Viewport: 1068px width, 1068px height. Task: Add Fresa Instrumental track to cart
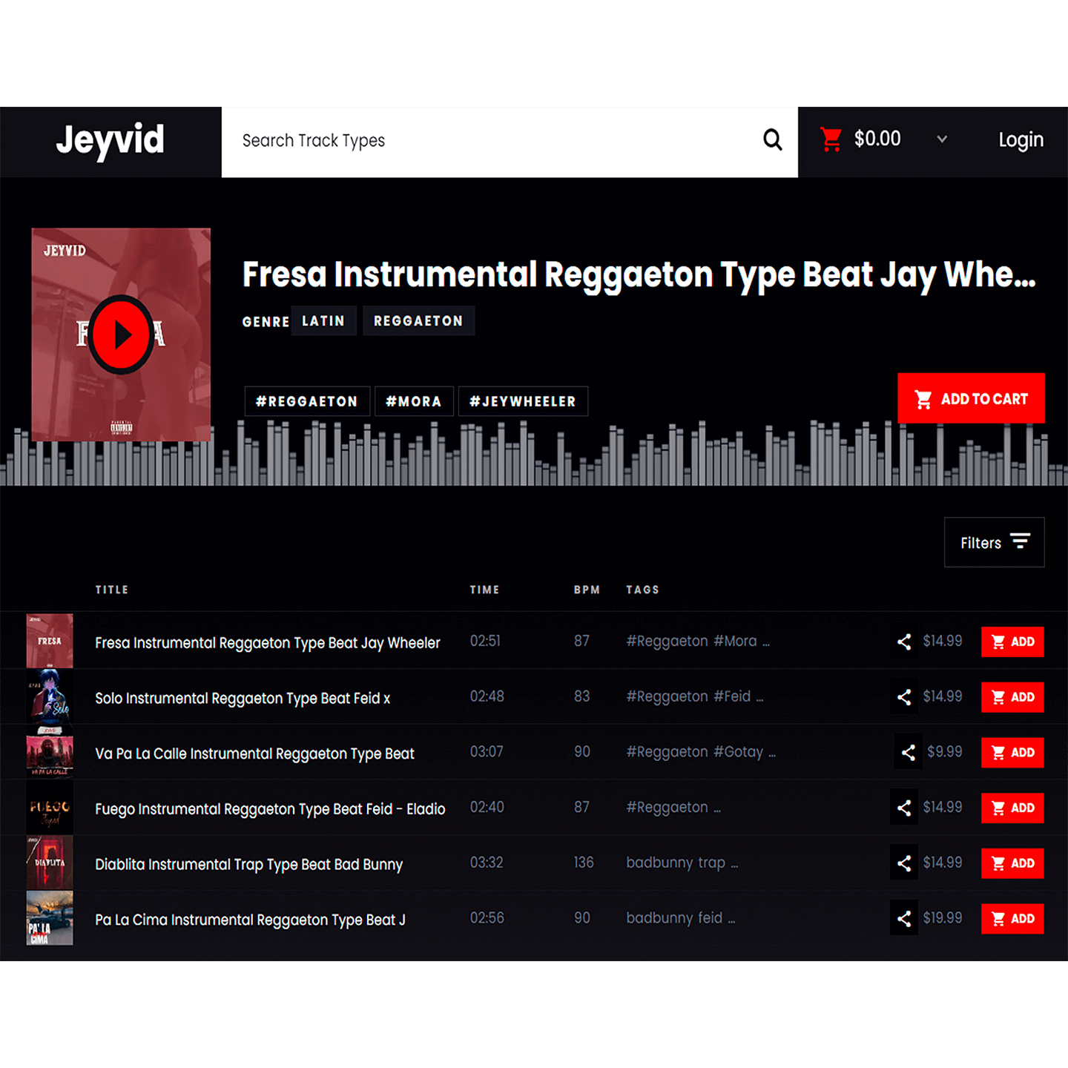coord(1012,642)
